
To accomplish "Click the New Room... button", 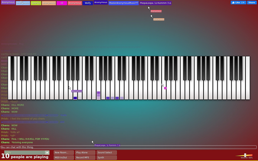I will [x=64, y=153].
